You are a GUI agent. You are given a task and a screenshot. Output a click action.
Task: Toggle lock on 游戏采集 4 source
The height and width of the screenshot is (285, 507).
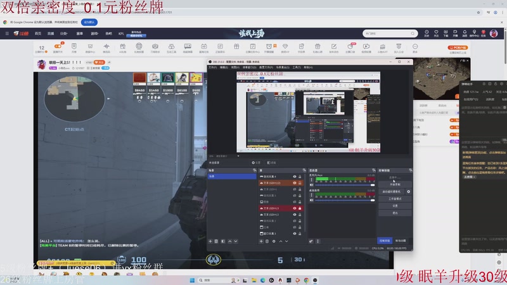(300, 177)
